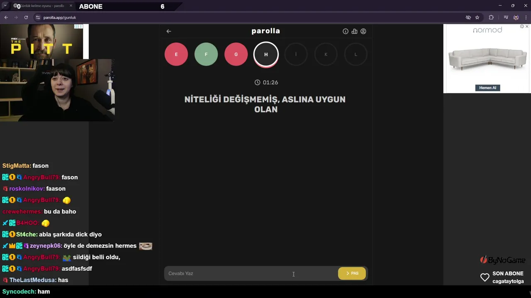Select the green letter F circle
Image resolution: width=531 pixels, height=298 pixels.
[206, 54]
